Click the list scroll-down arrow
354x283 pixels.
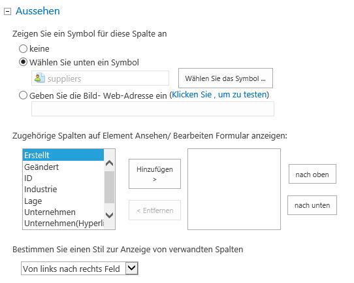point(110,215)
